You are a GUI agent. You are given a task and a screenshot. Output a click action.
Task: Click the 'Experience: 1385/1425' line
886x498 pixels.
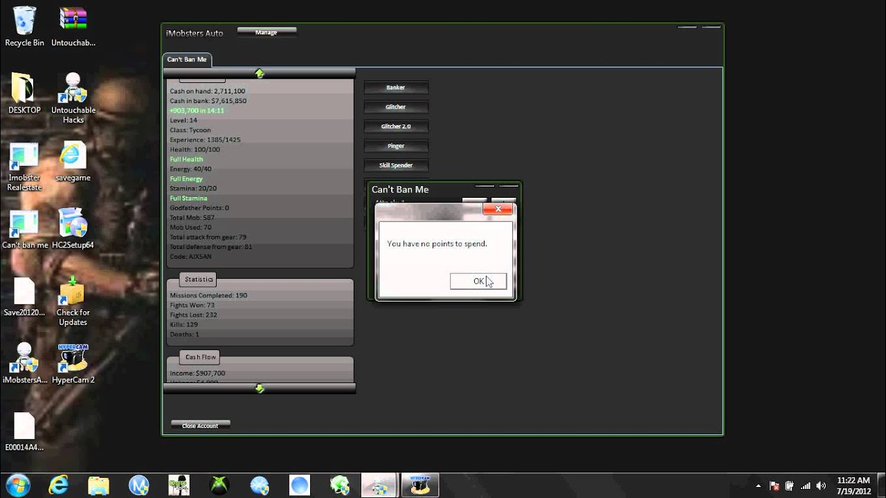click(x=205, y=140)
